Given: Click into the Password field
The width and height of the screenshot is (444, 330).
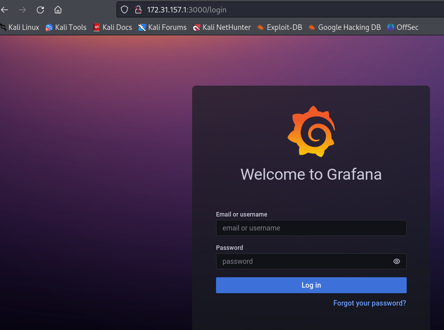Looking at the screenshot, I should click(304, 261).
